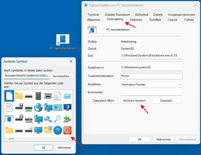Click the Anderes Symbol... button
Image resolution: width=201 pixels, height=155 pixels.
tap(135, 101)
